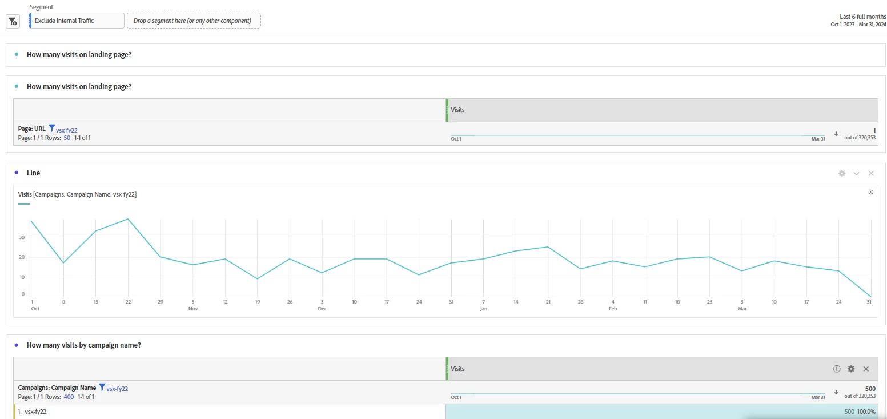Open the Last 6 full months date range
This screenshot has width=887, height=419.
pos(863,17)
